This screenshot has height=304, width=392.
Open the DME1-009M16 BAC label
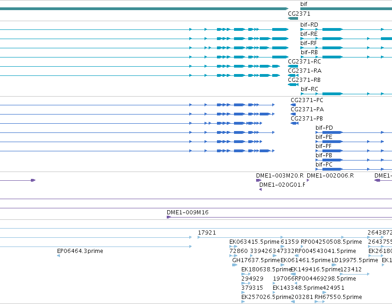(187, 212)
